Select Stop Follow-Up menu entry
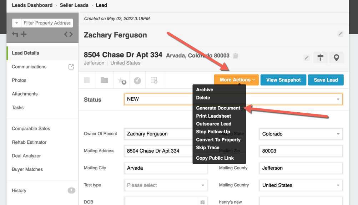Image resolution: width=358 pixels, height=205 pixels. [213, 132]
